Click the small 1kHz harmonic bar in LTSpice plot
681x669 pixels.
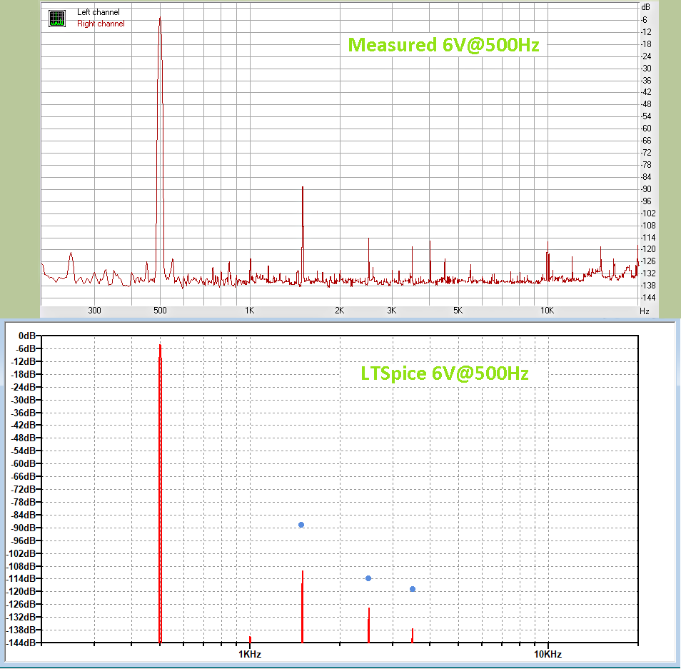(250, 640)
